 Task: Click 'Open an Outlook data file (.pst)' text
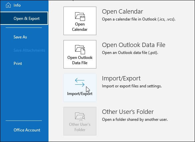pos(130,53)
